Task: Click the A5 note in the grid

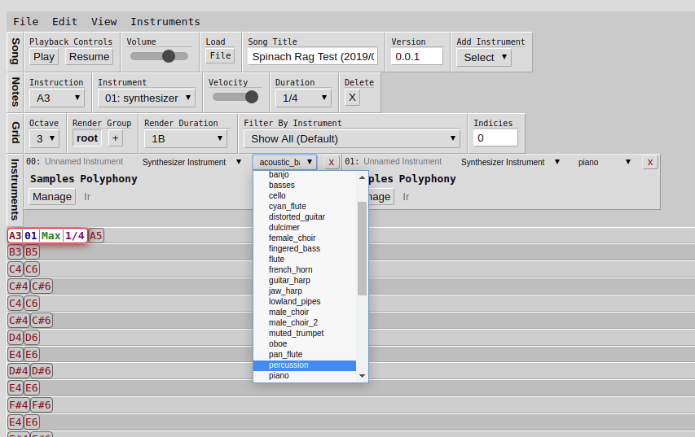Action: [x=96, y=235]
